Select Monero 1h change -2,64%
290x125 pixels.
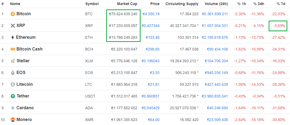coord(240,120)
